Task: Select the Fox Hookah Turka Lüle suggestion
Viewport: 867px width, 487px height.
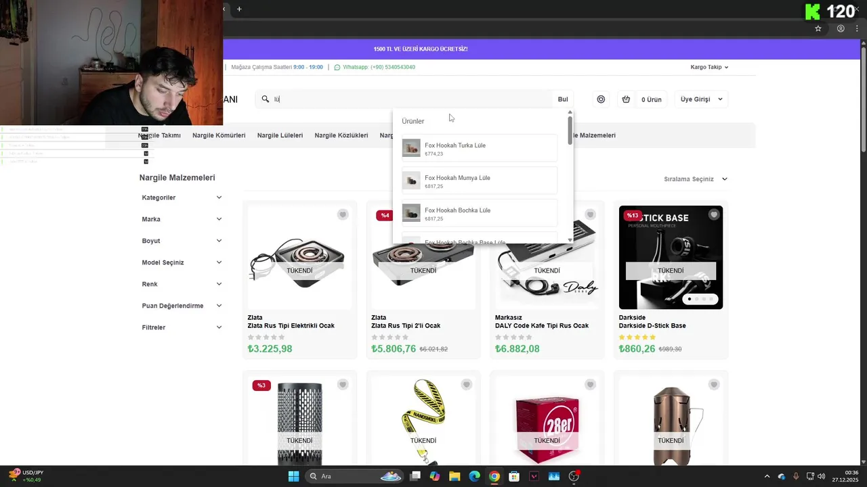Action: click(x=480, y=148)
